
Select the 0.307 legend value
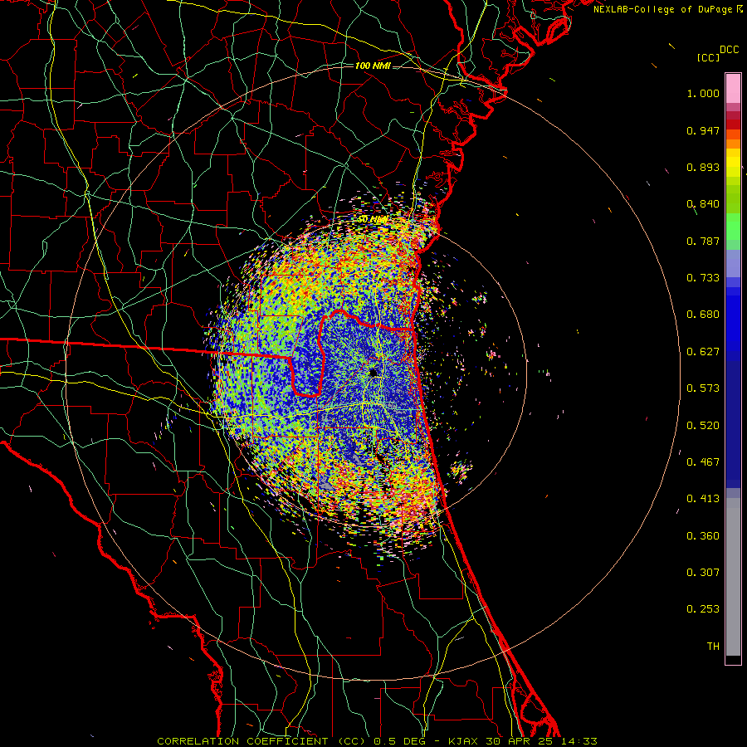pos(703,573)
